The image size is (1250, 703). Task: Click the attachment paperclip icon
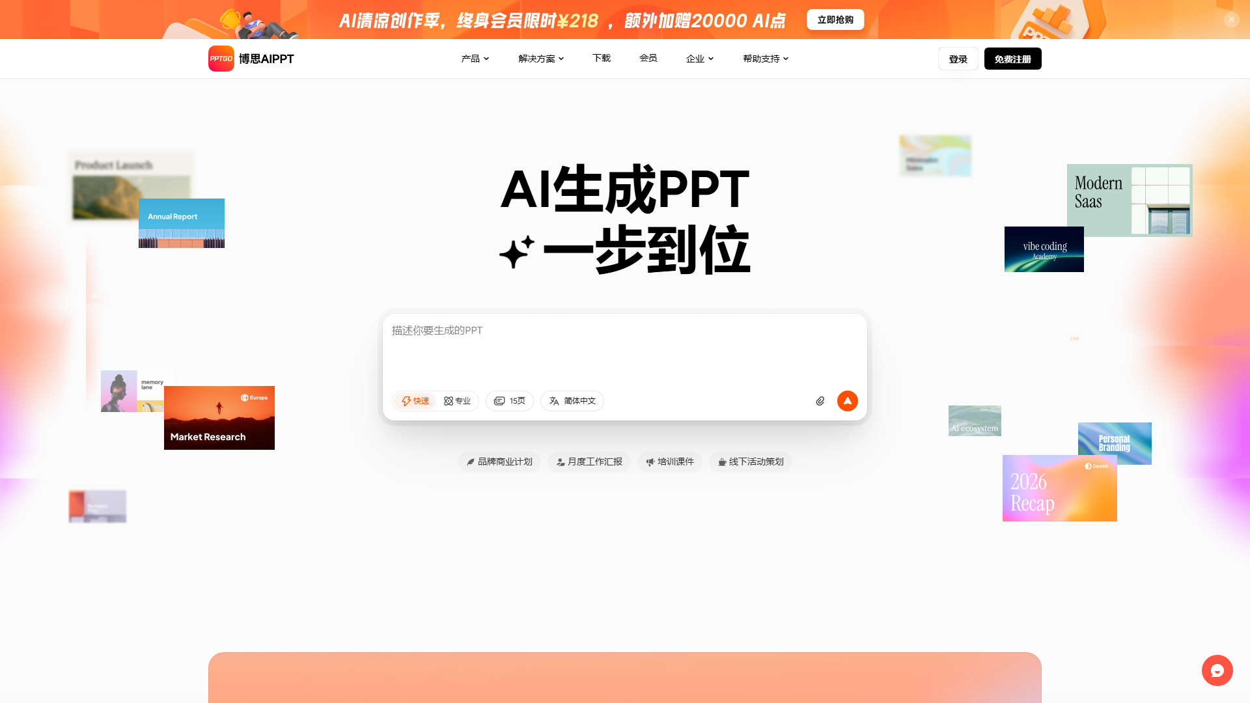[820, 401]
